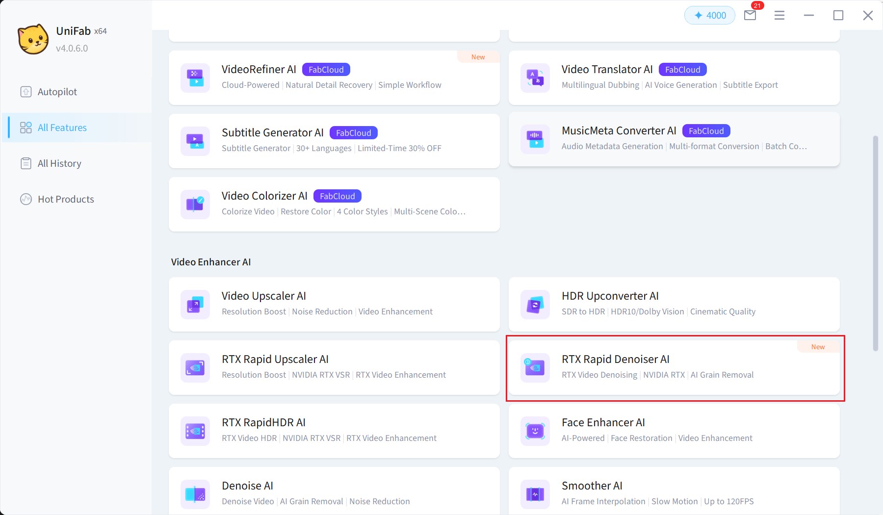This screenshot has height=515, width=883.
Task: Click the RTX Rapid Denoiser AI title
Action: click(x=616, y=359)
